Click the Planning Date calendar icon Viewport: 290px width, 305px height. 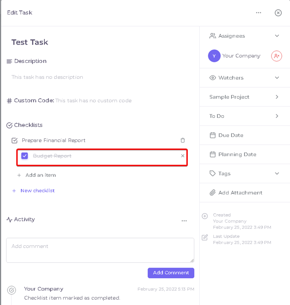tap(212, 154)
